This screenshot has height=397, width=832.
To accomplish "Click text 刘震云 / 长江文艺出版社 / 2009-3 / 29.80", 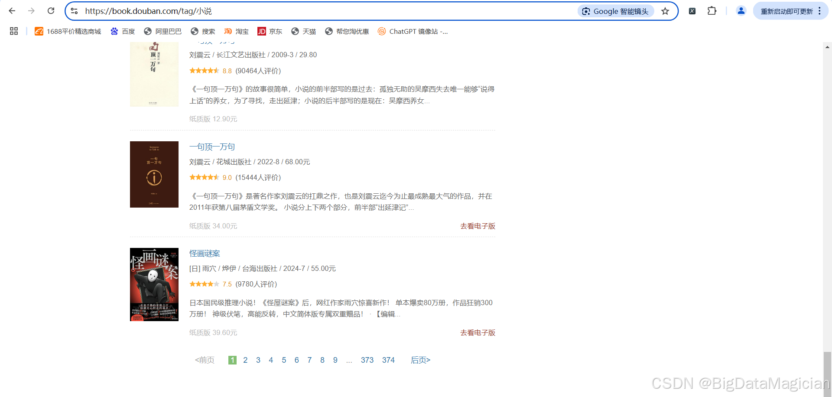I will tap(253, 55).
